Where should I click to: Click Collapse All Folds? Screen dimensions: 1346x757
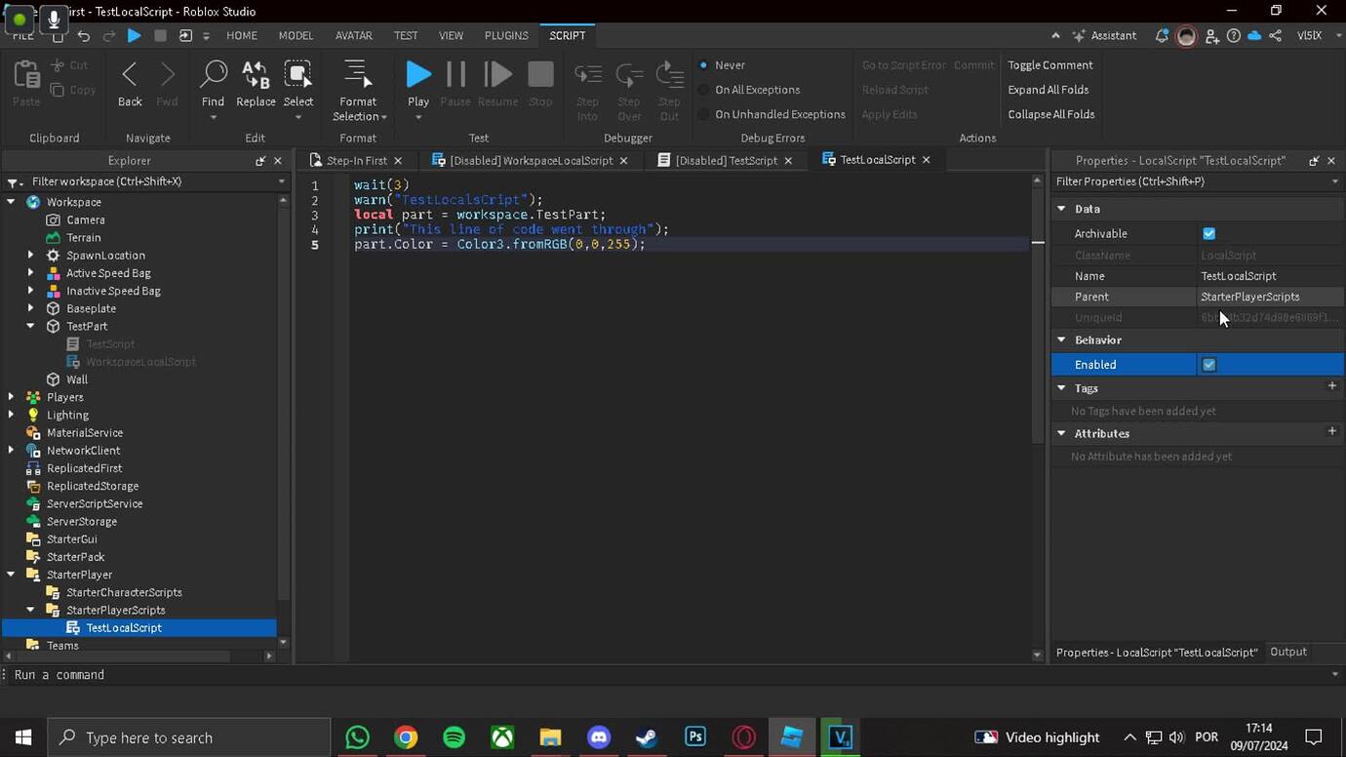pyautogui.click(x=1051, y=114)
